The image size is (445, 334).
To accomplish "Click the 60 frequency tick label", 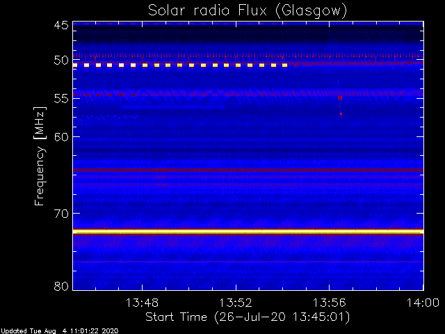I will tap(61, 137).
